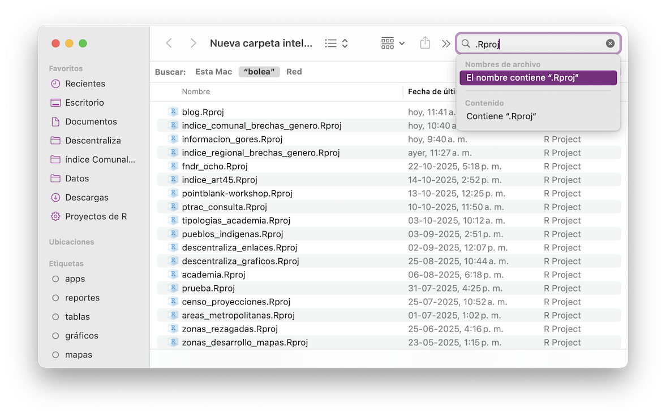Select the blog.Rproj file
Screen dimensions: 666x418
tap(203, 112)
